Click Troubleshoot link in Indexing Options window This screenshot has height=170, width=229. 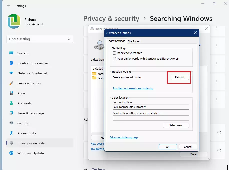[x=98, y=149]
